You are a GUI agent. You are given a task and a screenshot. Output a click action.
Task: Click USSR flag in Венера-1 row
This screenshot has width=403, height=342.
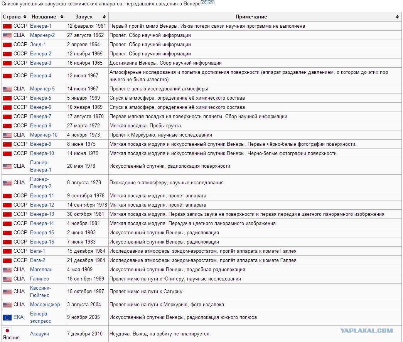coord(7,26)
